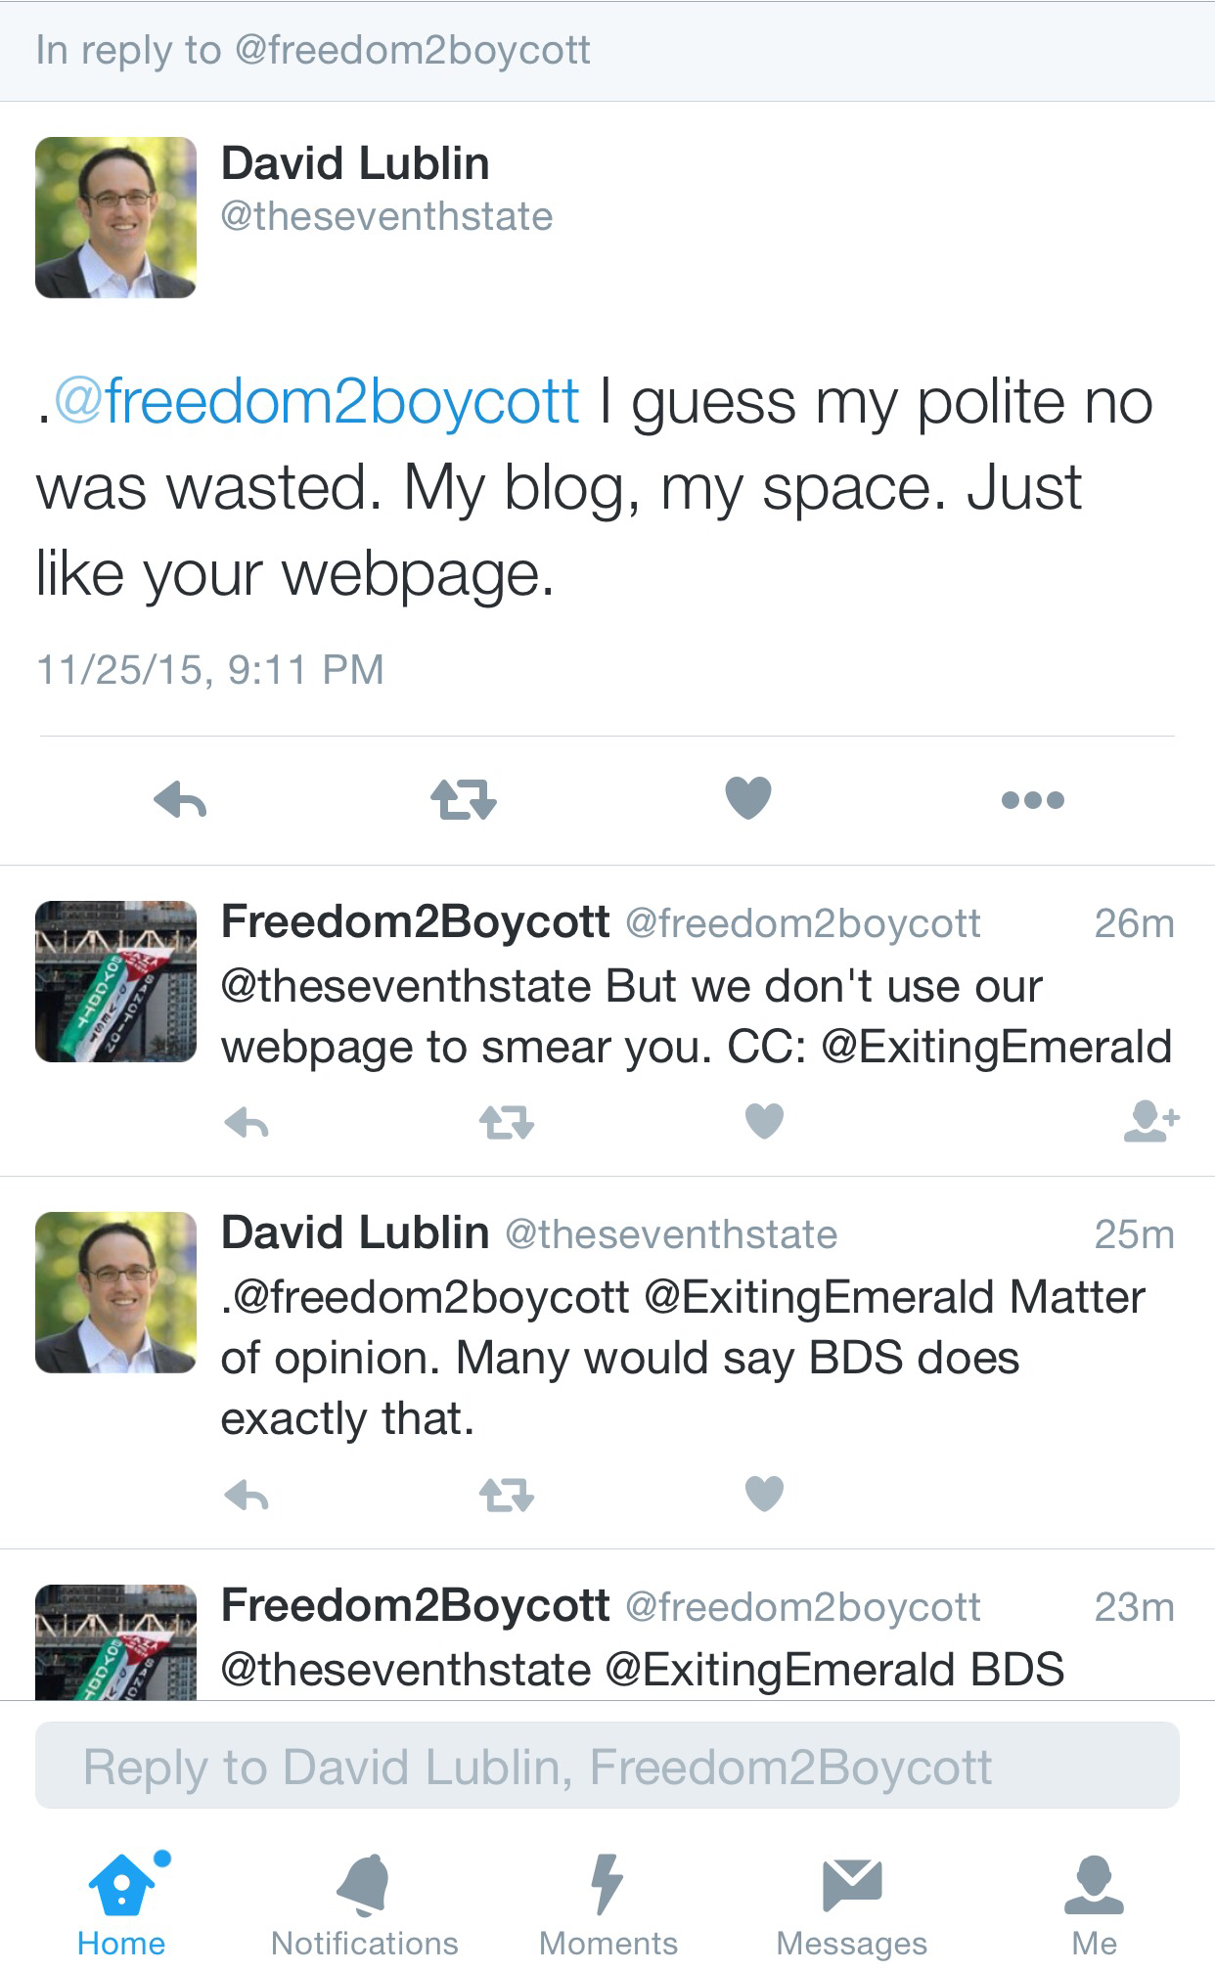Reply to Freedom2Boycott's smear tweet

[x=247, y=1123]
